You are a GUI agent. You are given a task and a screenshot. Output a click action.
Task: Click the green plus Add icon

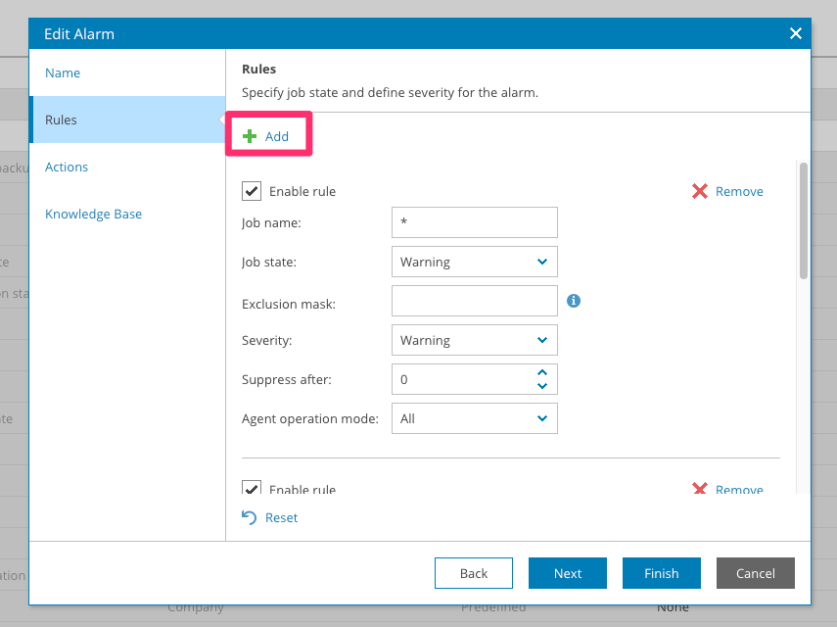pyautogui.click(x=250, y=136)
